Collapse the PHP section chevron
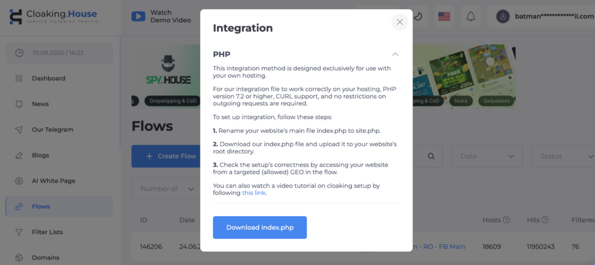The height and width of the screenshot is (265, 595). click(x=395, y=54)
